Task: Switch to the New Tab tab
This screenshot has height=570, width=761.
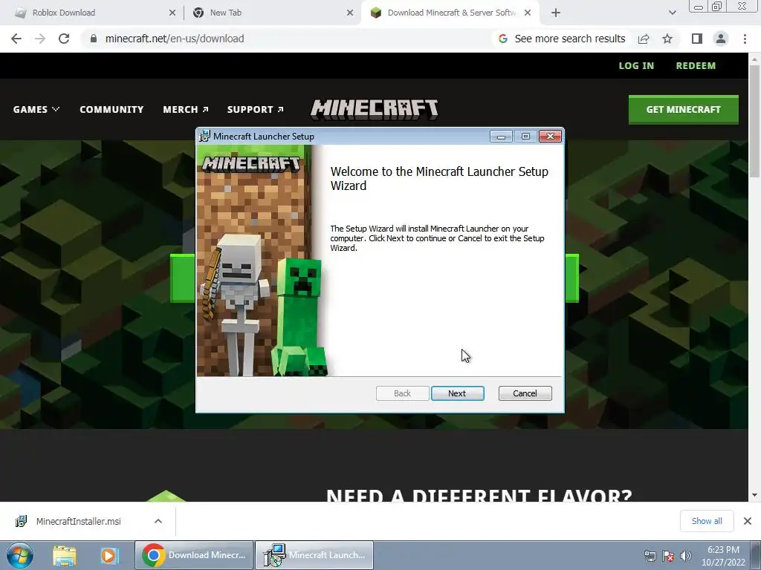Action: coord(272,13)
